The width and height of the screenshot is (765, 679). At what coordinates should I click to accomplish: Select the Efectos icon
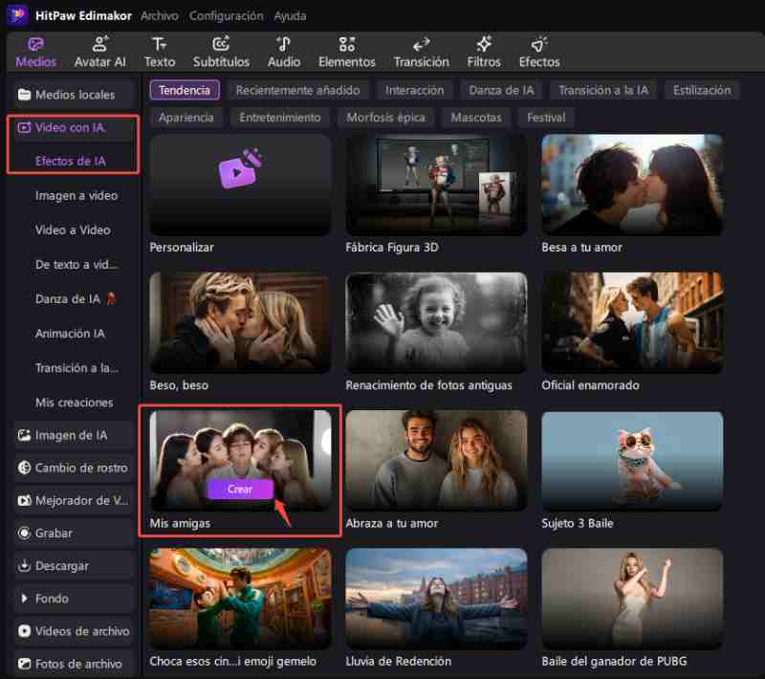pos(539,44)
